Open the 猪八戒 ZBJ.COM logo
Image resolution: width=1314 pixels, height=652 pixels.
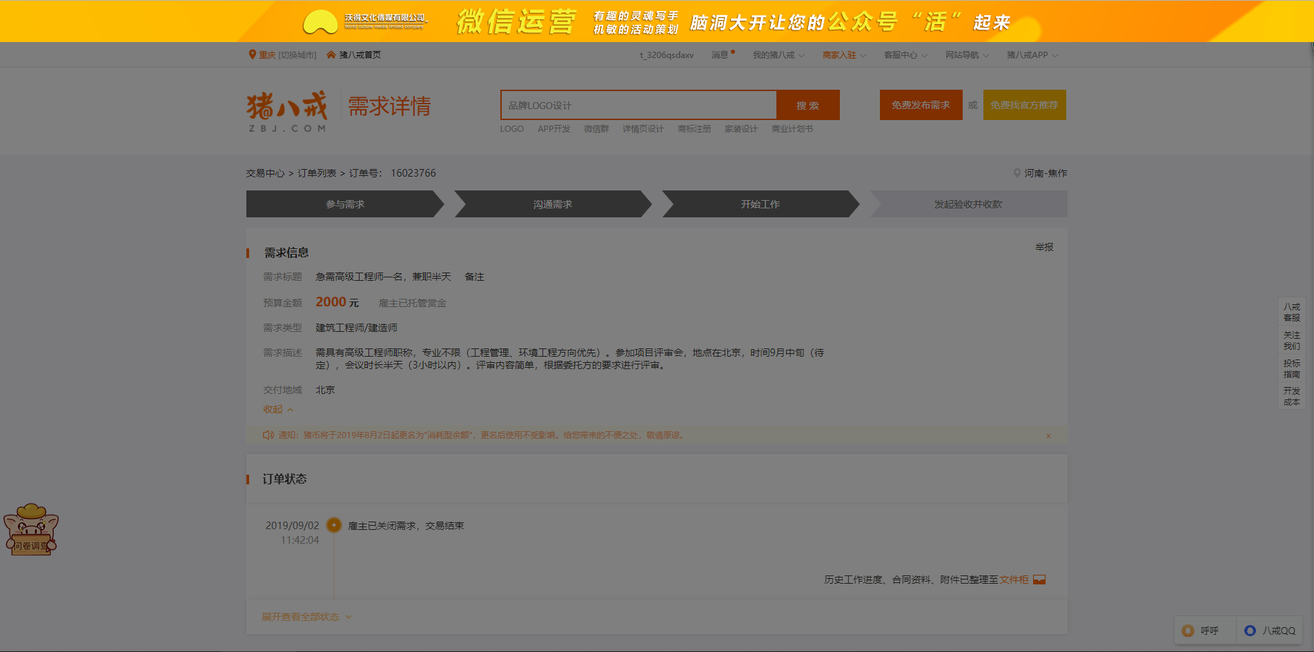click(x=287, y=110)
